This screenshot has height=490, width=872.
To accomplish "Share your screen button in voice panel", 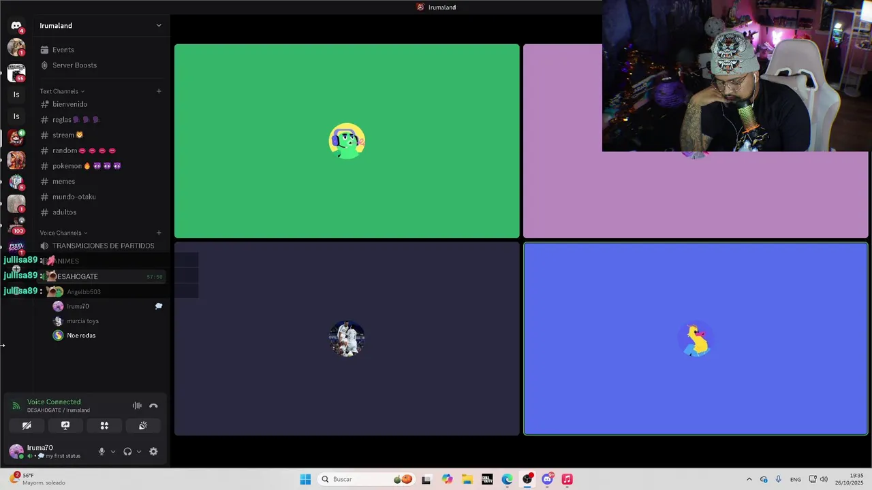I will click(65, 425).
